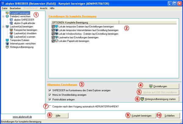Select Temporäre Dateien tree item
The width and height of the screenshot is (183, 124).
click(x=20, y=40)
